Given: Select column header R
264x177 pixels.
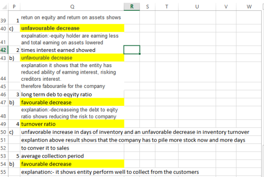Looking at the screenshot, I should point(132,7).
